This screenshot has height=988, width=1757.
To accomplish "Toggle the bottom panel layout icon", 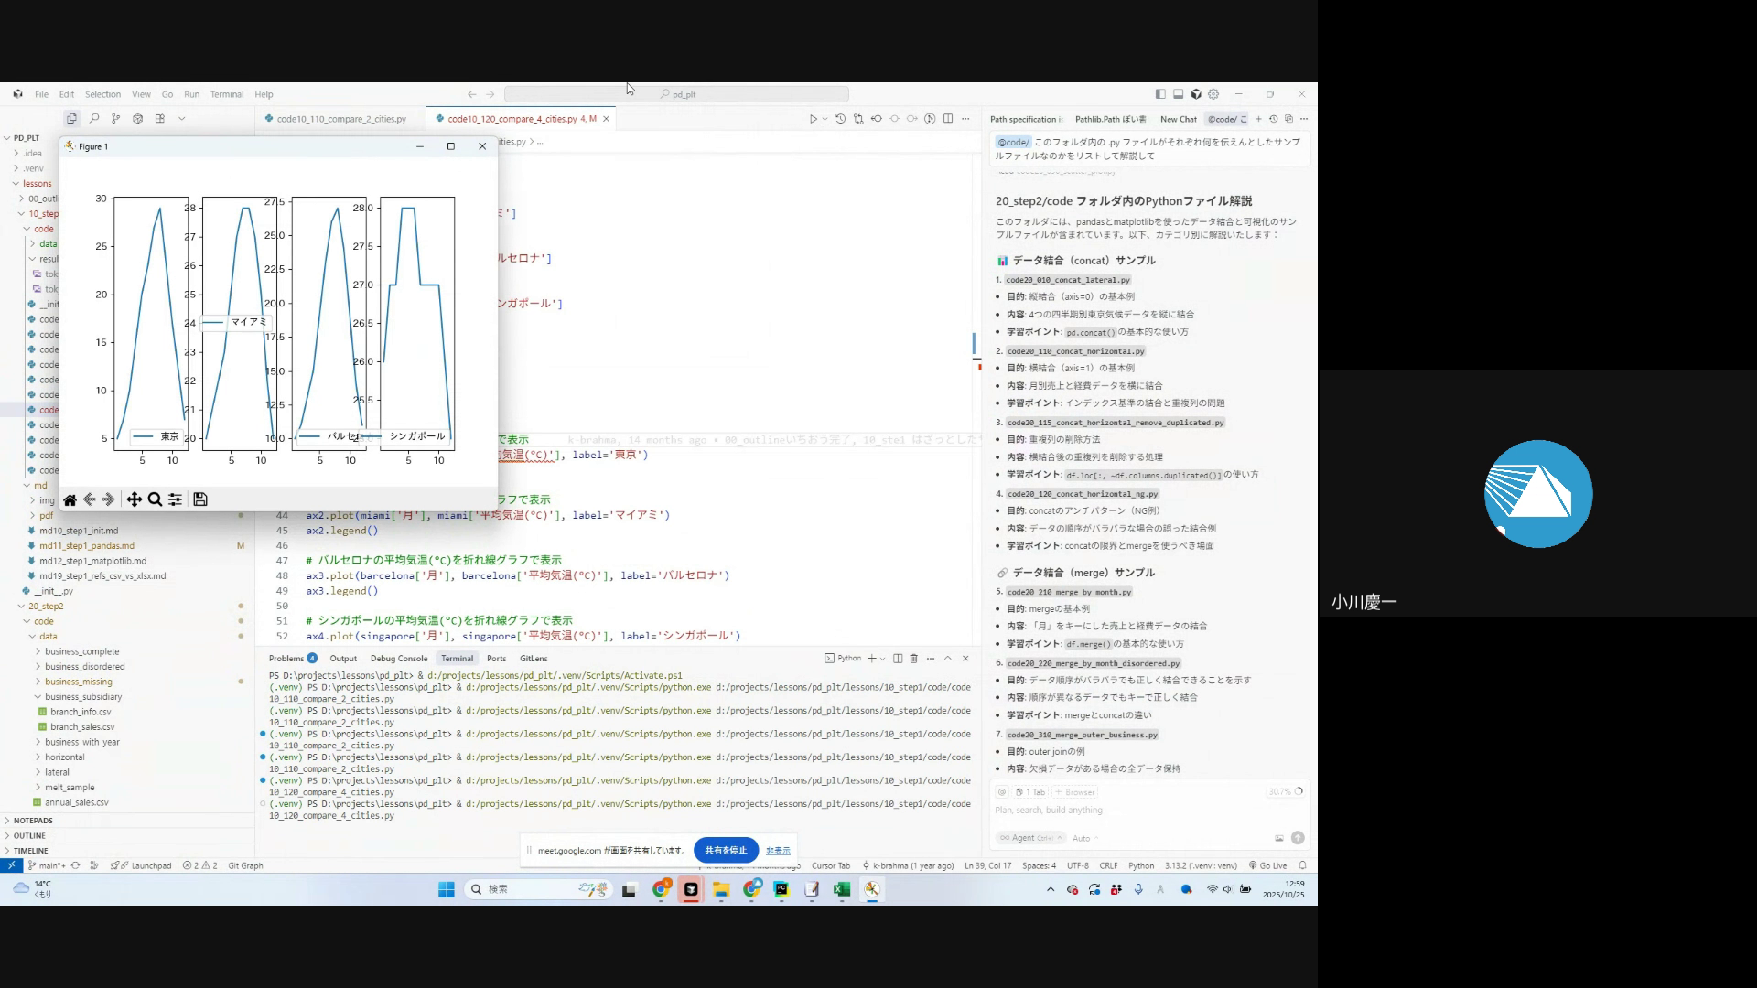I will click(1178, 94).
